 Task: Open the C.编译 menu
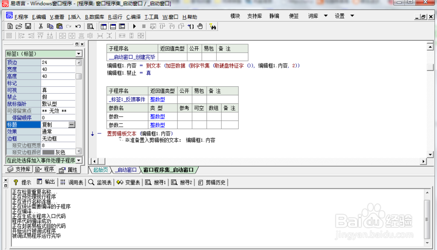point(133,17)
